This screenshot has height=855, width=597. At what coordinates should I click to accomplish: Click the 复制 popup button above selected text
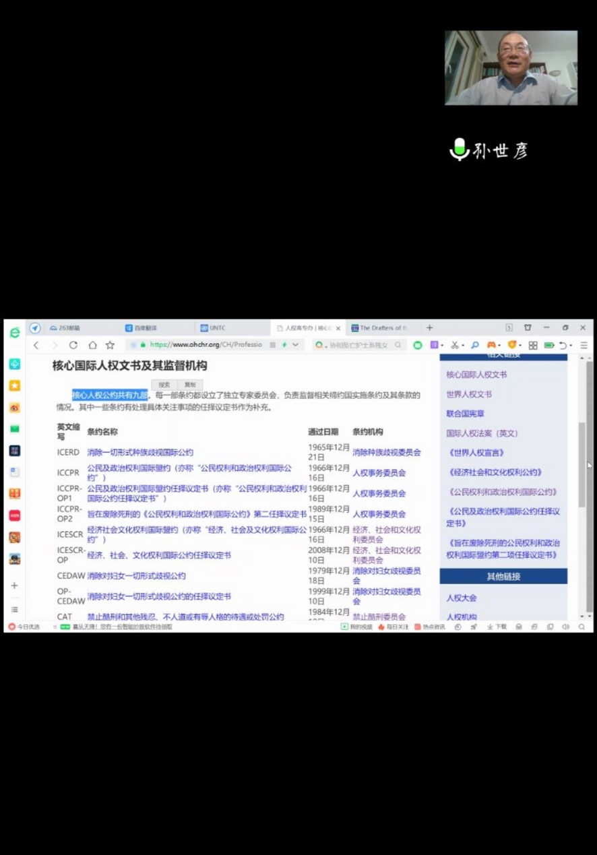click(190, 385)
